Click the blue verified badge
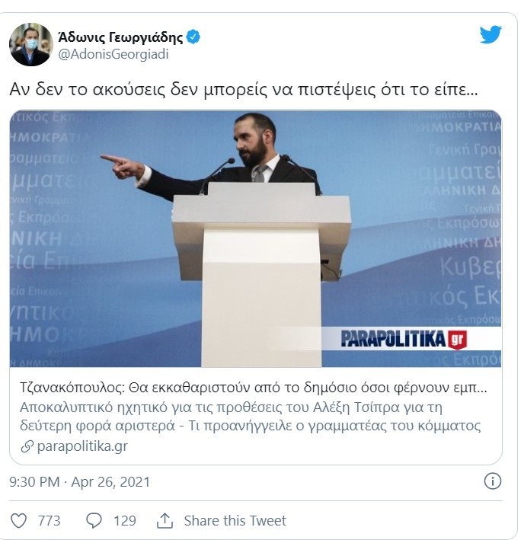The height and width of the screenshot is (540, 521). tap(193, 37)
